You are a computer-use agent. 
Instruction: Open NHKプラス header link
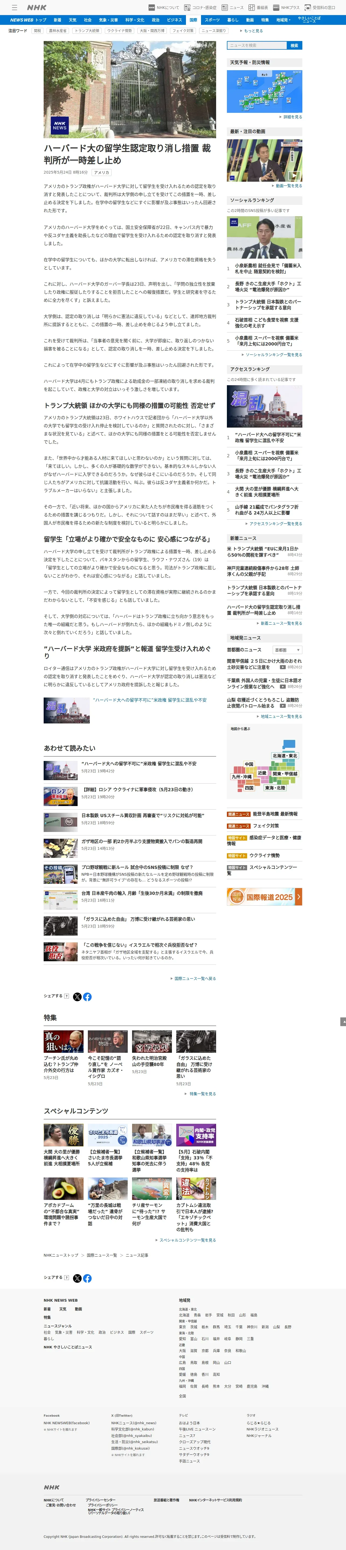pos(286,7)
